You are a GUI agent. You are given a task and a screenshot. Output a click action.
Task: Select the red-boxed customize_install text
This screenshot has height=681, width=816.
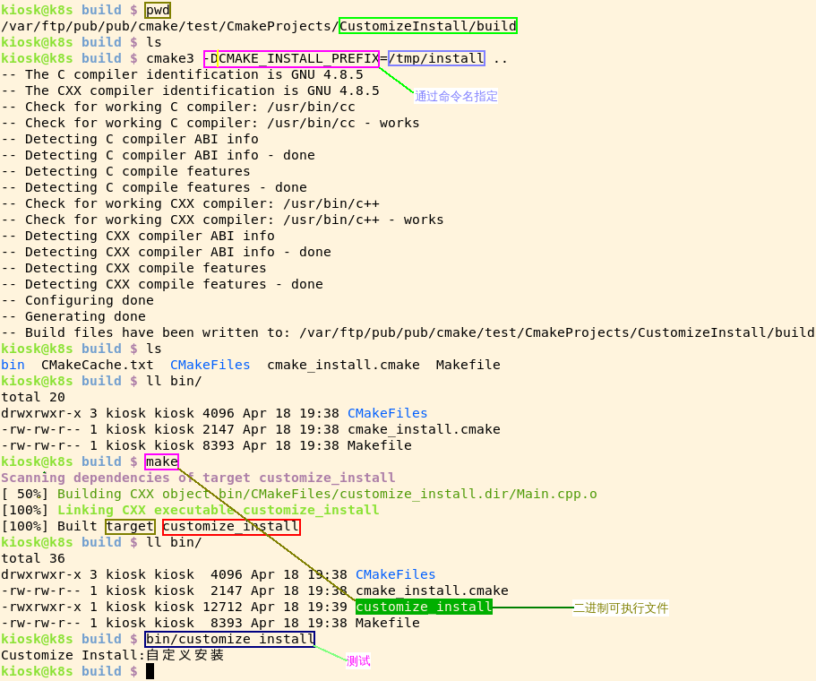pos(231,526)
